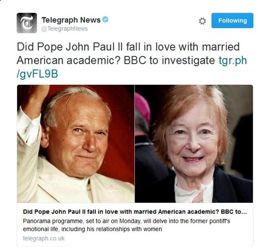Open the gear settings icon menu
The image size is (268, 247).
point(203,21)
